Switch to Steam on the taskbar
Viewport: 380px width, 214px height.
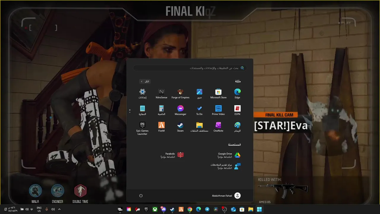pyautogui.click(x=172, y=209)
